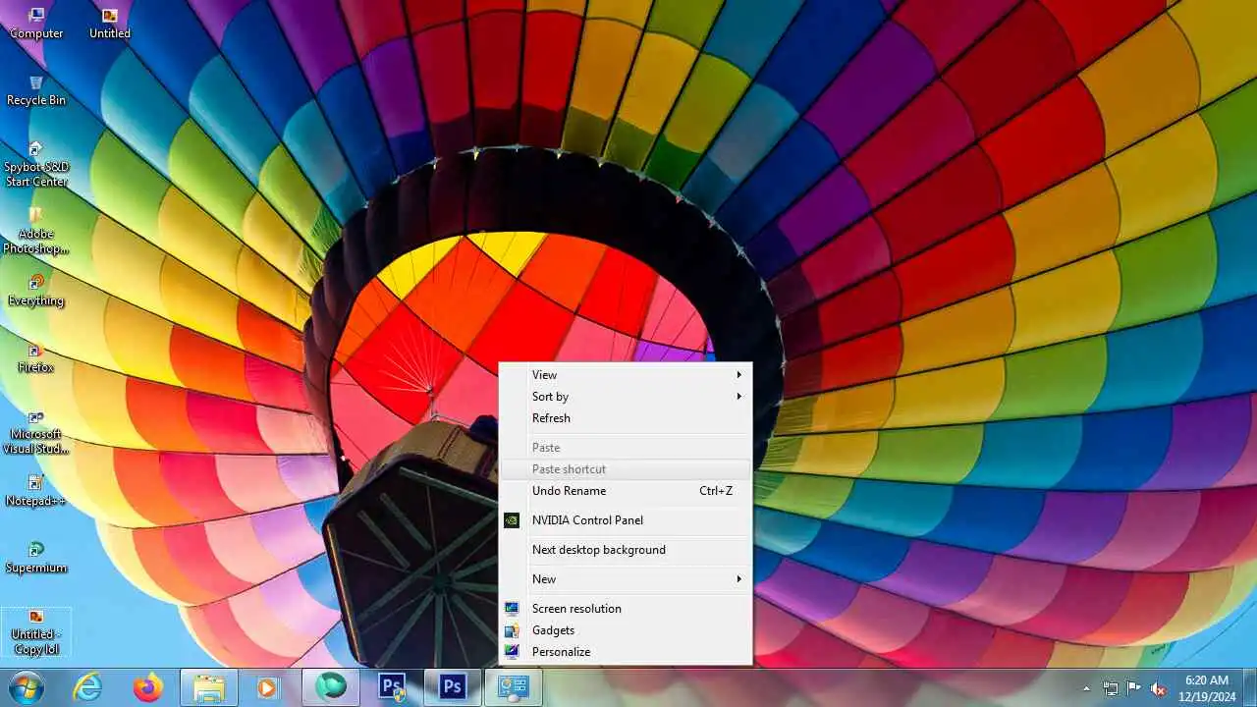
Task: Switch to the Supermium taskbar button
Action: [x=331, y=687]
